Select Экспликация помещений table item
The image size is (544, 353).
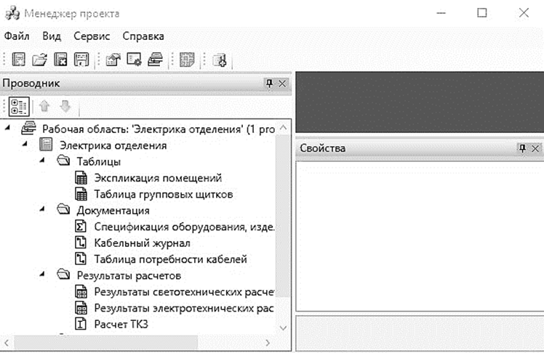(157, 177)
